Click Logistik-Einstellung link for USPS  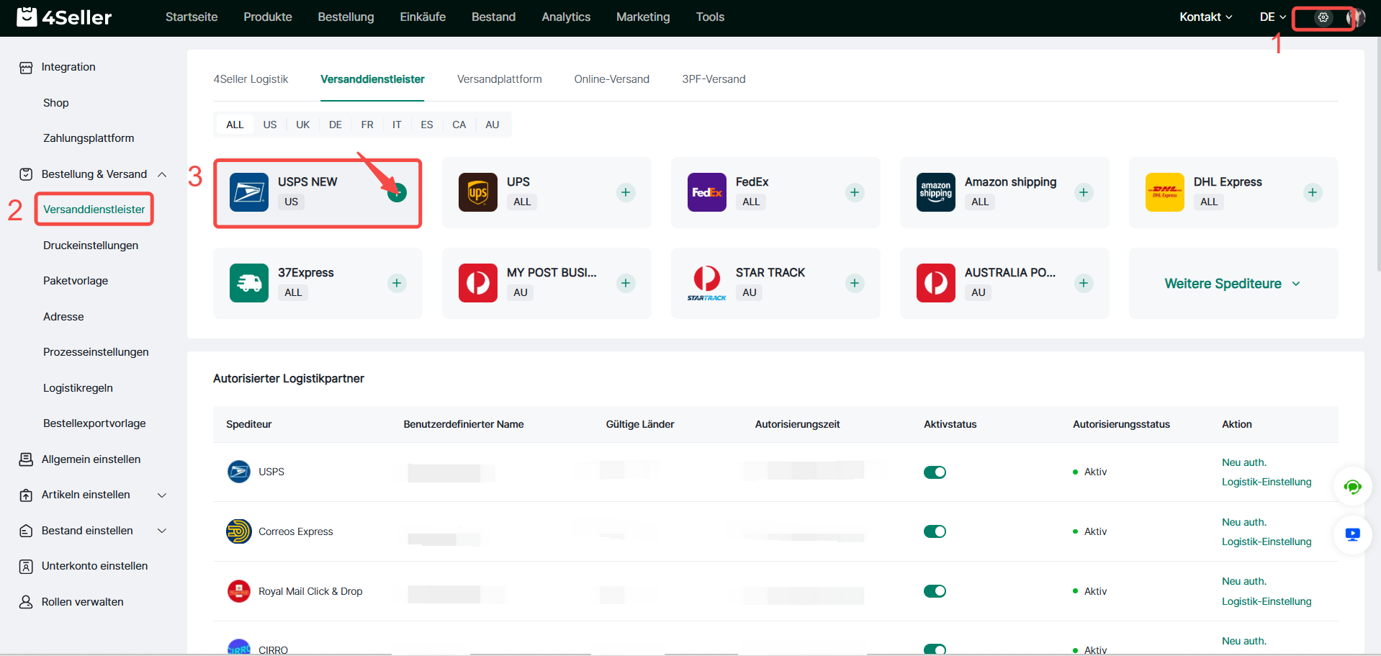tap(1266, 482)
